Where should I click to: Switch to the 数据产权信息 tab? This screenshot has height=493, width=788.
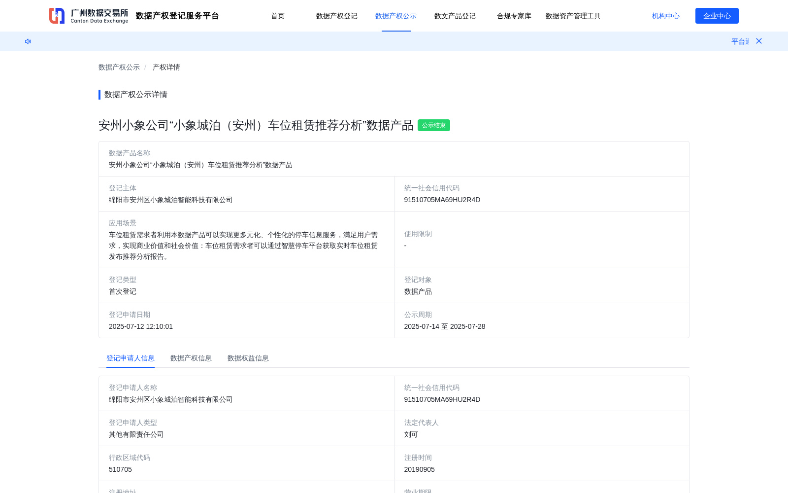pyautogui.click(x=191, y=358)
